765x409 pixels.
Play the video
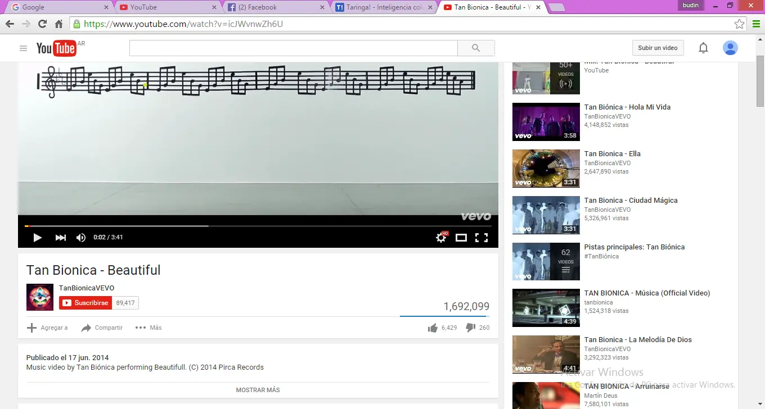coord(38,238)
